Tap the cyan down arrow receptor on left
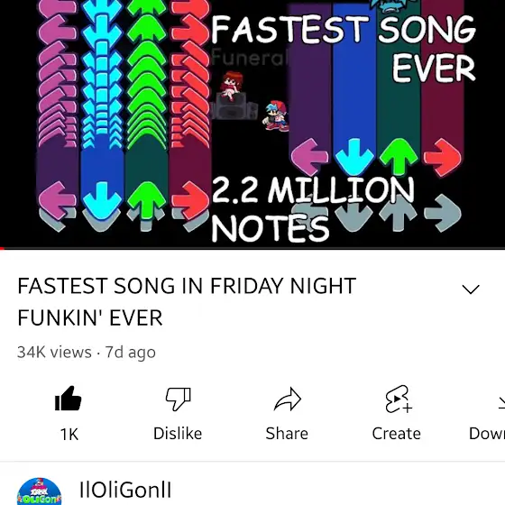Viewport: 505px width, 505px height. click(x=102, y=200)
